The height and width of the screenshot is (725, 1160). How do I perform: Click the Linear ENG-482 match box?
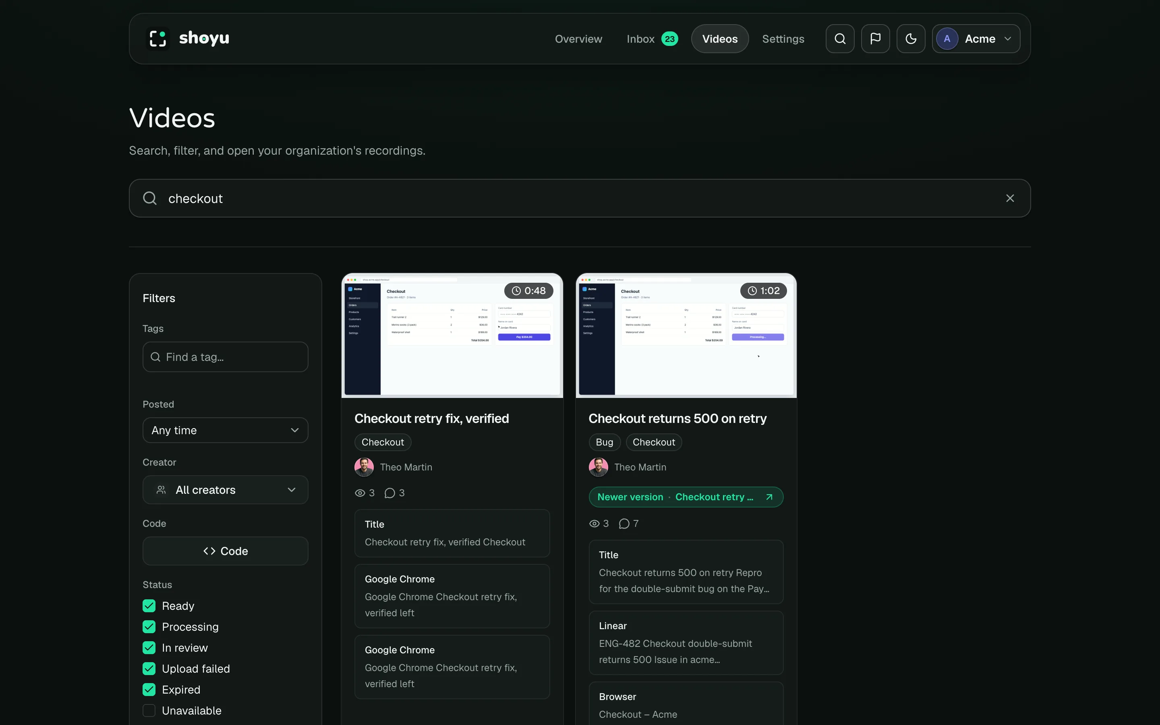pos(686,643)
